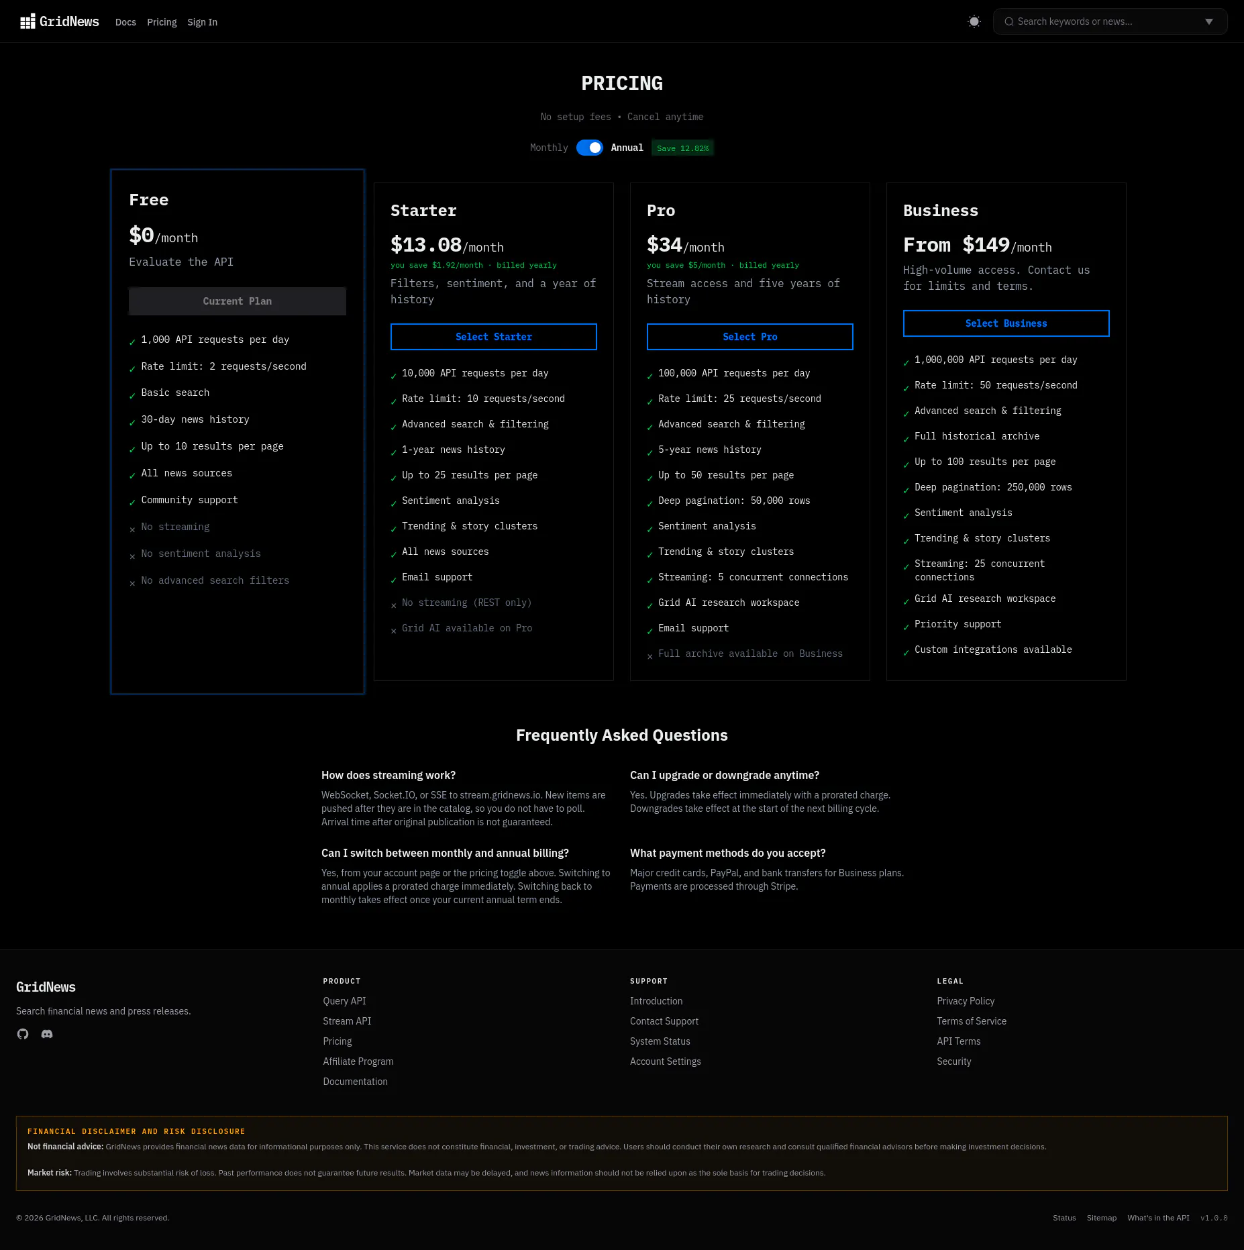Click the Select Business button

(1006, 323)
